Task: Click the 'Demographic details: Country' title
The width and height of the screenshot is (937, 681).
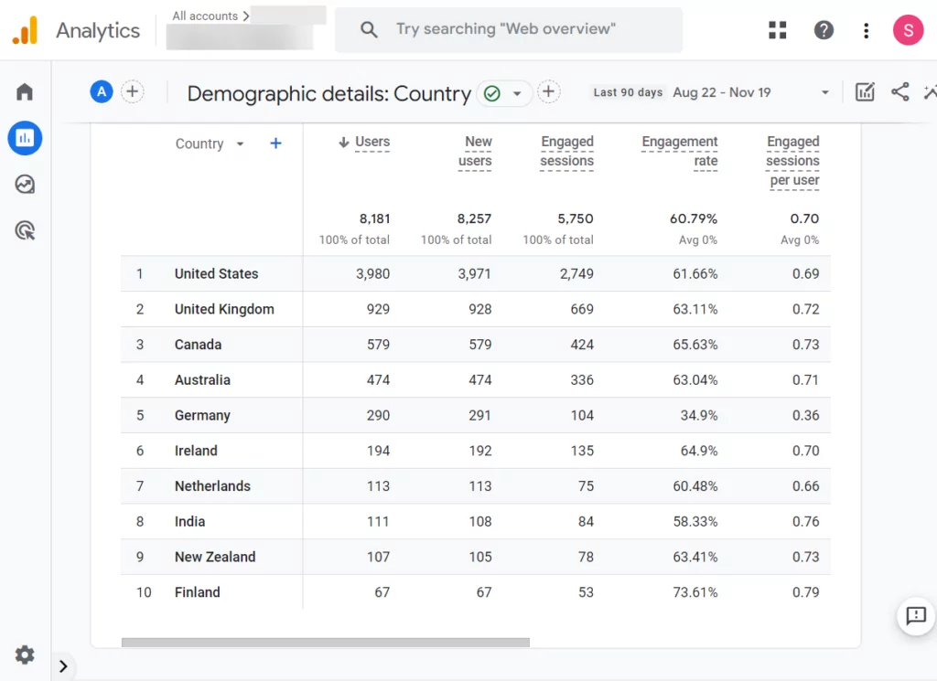Action: [x=329, y=94]
